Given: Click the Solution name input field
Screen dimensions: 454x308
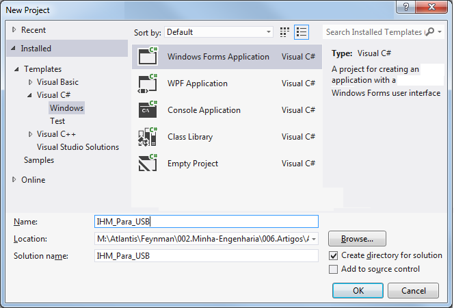Looking at the screenshot, I should 206,256.
